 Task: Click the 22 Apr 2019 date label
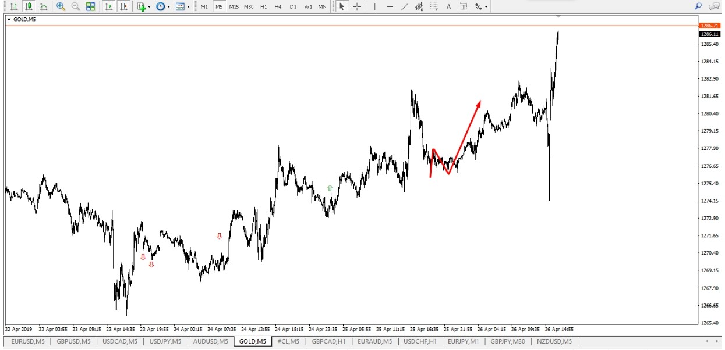[20, 328]
